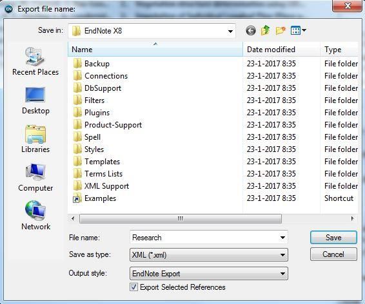Open Libraries in places bar
365x304 pixels.
click(x=35, y=139)
